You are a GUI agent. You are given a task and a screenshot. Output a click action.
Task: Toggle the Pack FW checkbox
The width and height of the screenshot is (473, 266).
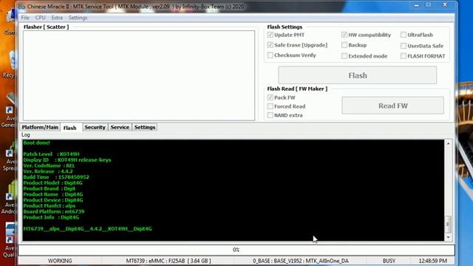point(270,98)
